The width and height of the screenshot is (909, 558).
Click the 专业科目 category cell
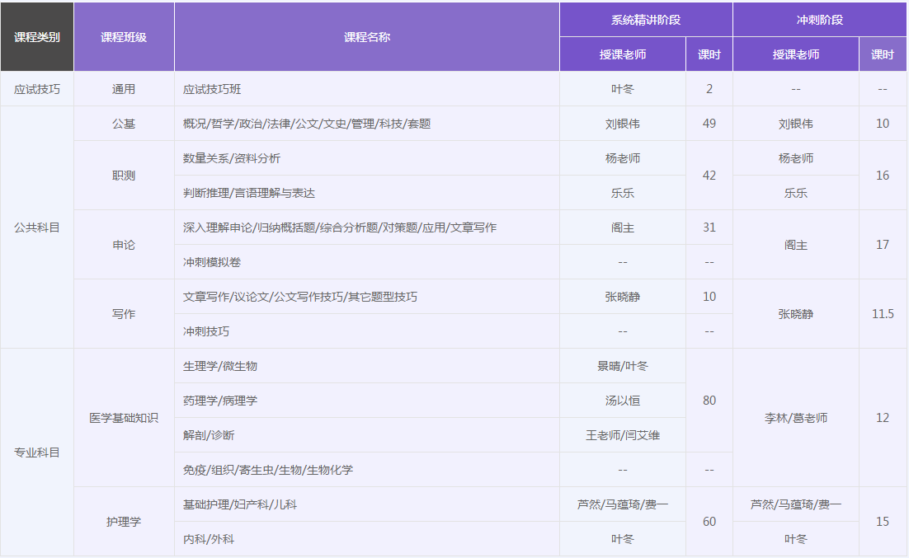tap(37, 452)
